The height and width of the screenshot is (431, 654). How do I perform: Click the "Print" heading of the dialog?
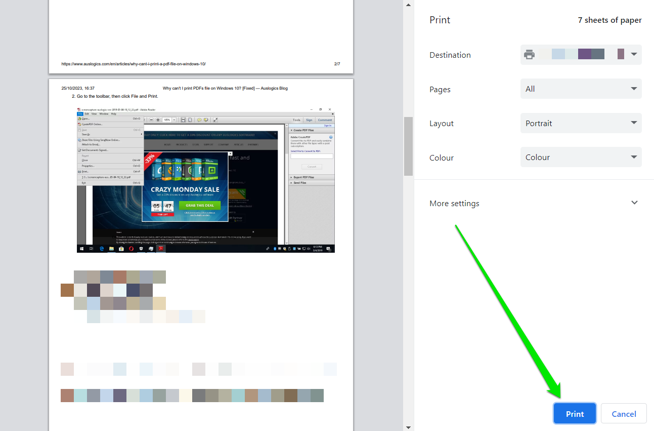440,20
